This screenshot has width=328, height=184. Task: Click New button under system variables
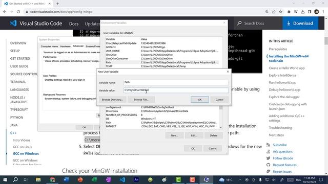click(174, 135)
